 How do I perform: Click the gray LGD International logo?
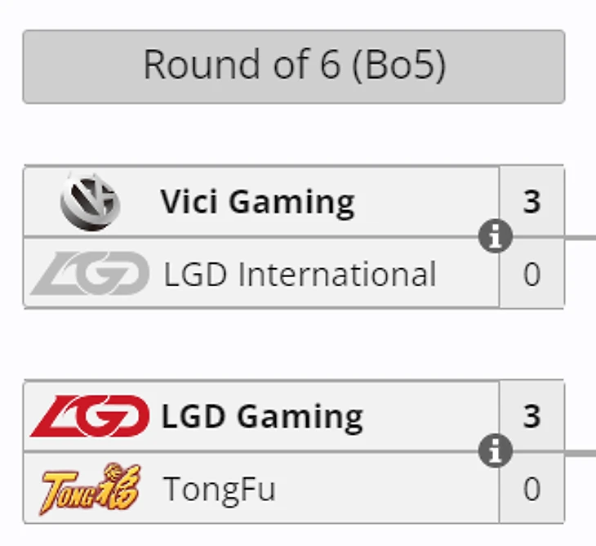90,274
